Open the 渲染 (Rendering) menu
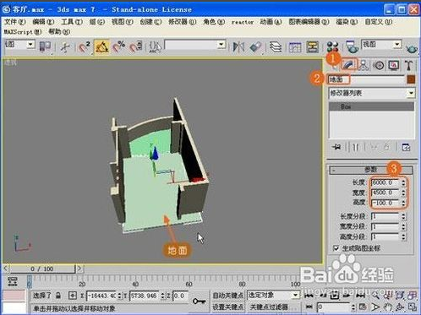Viewport: 421px width, 315px height. pyautogui.click(x=347, y=22)
